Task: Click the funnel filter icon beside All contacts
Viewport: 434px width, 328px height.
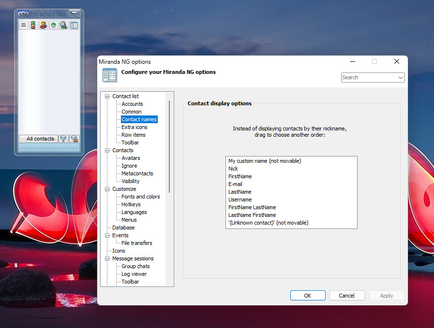Action: [63, 139]
